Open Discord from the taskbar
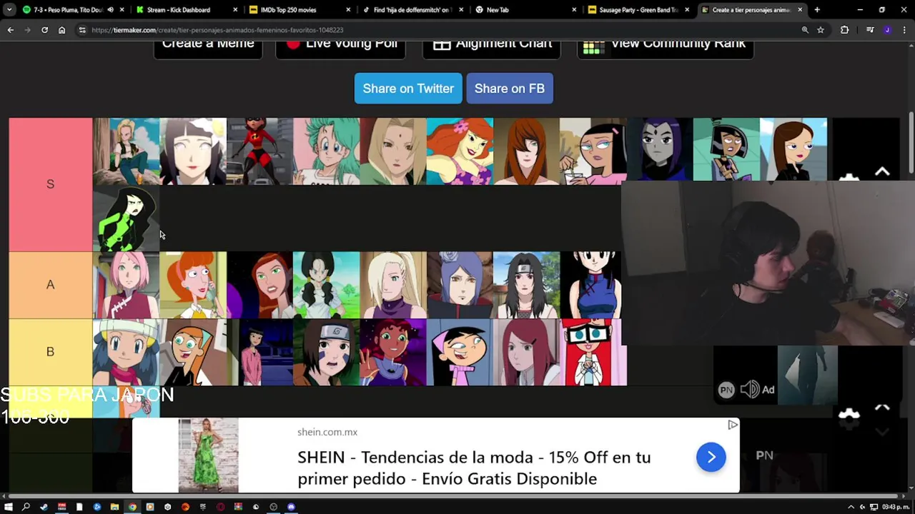The width and height of the screenshot is (915, 514). (291, 507)
